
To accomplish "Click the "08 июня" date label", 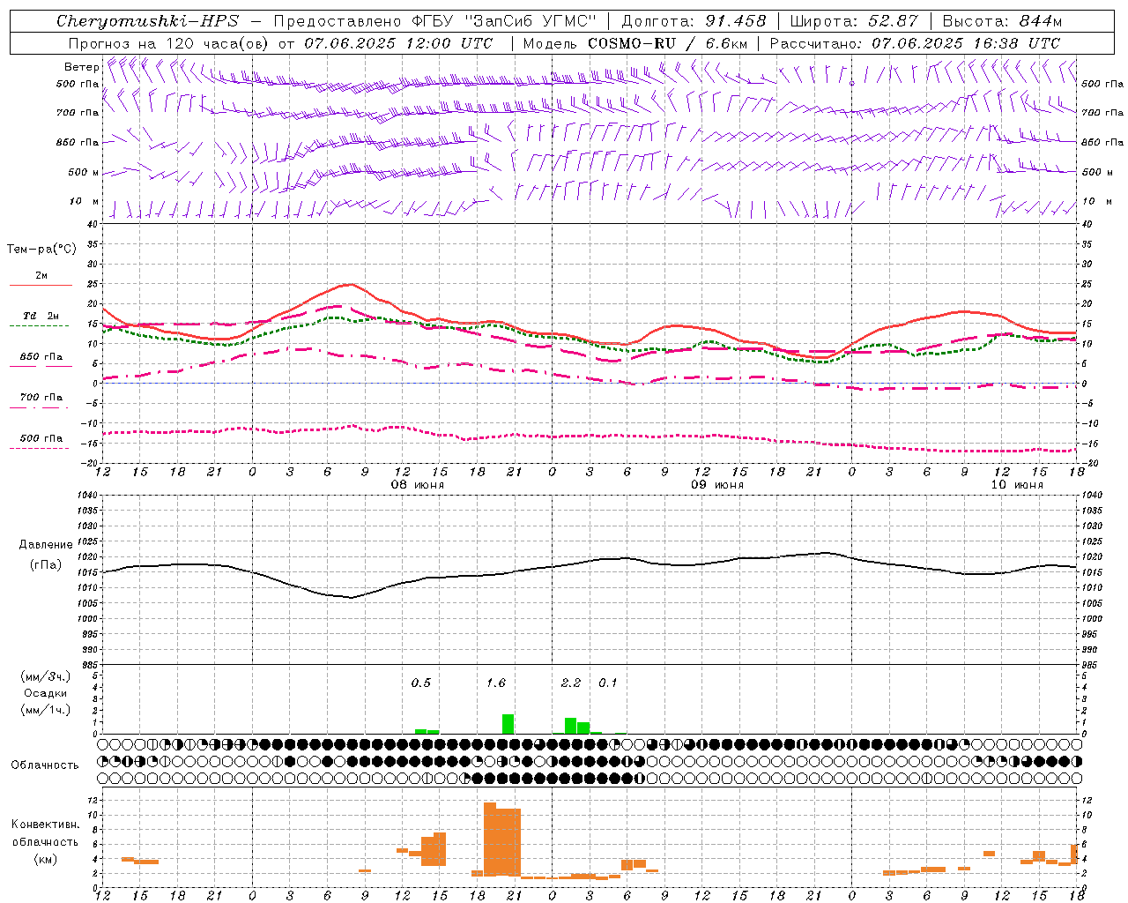I will pos(418,485).
